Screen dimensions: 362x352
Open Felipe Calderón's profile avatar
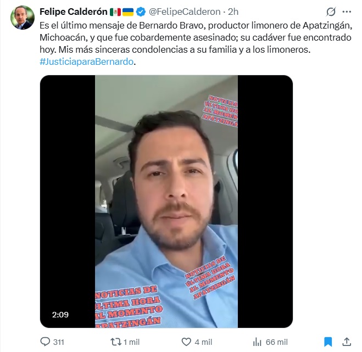pos(23,18)
